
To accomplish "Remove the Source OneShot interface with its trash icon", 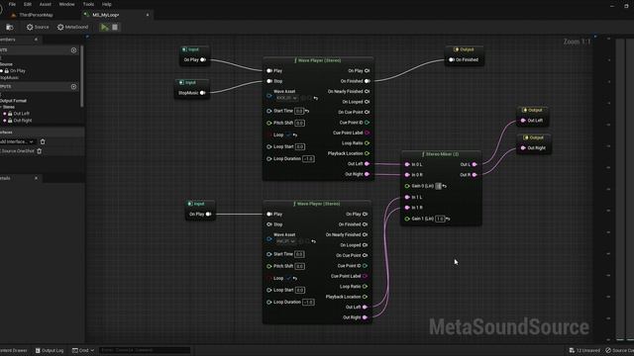I will click(x=40, y=151).
